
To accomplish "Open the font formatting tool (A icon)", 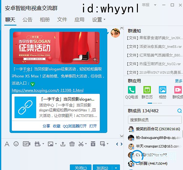I will (x=7, y=144).
